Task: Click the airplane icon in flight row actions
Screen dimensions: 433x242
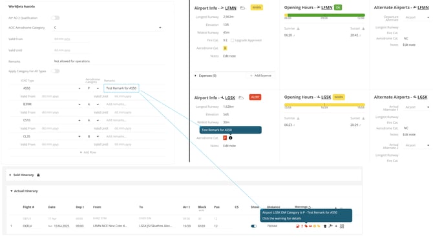Action: [330, 226]
